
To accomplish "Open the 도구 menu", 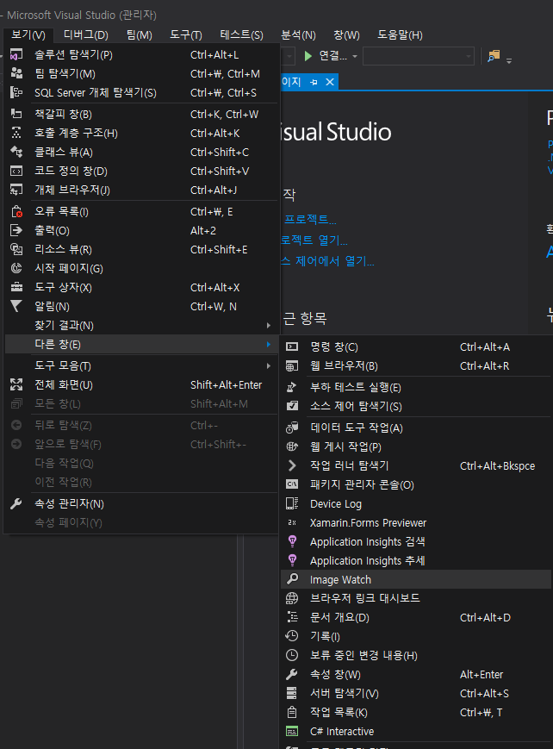I will (x=186, y=34).
